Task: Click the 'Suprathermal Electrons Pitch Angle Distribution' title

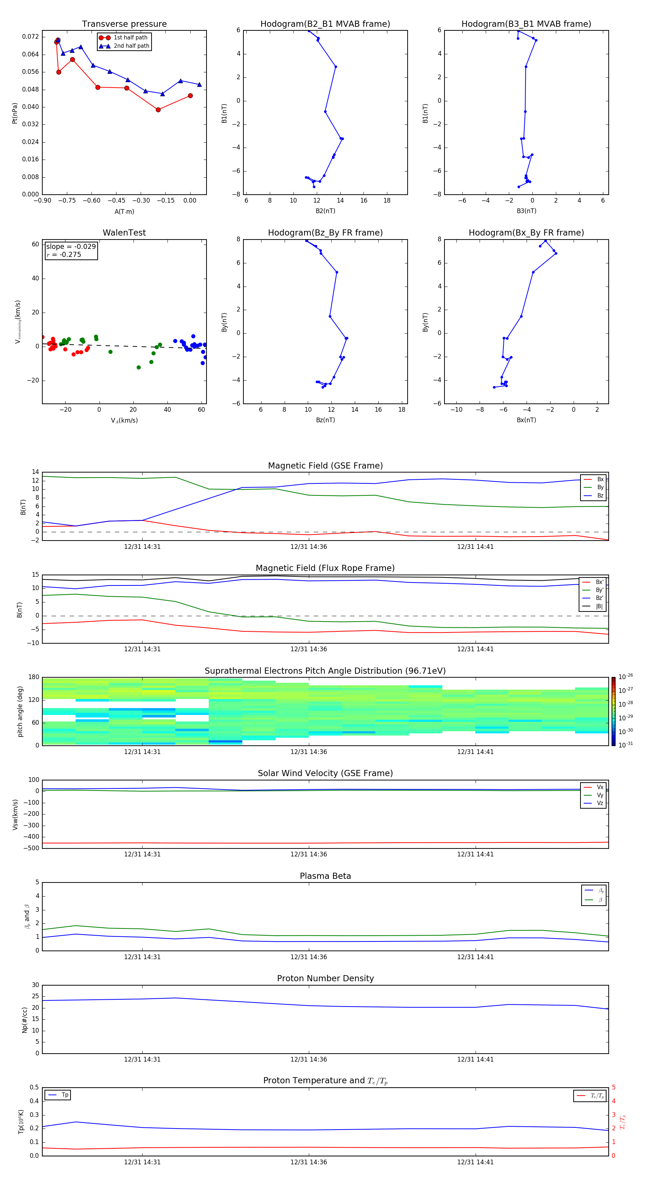Action: pyautogui.click(x=325, y=671)
